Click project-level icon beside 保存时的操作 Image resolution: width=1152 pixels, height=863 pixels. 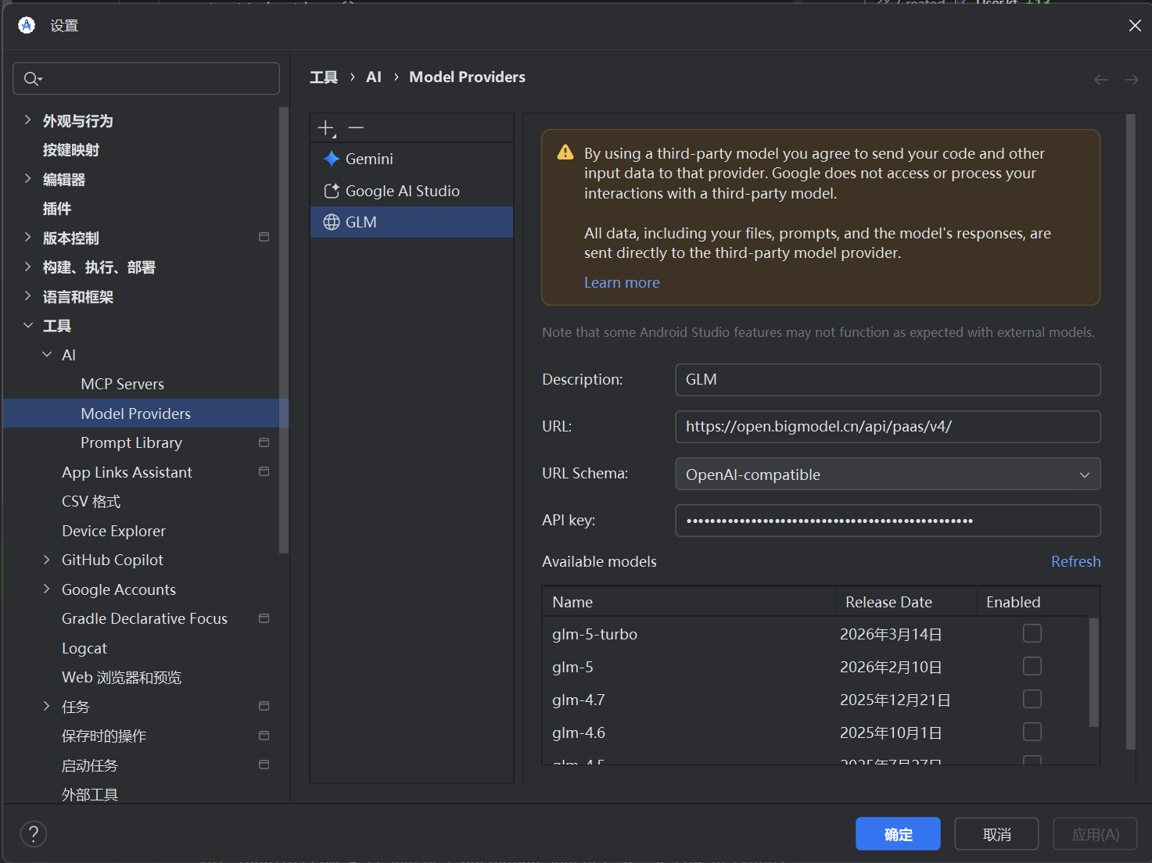(264, 736)
